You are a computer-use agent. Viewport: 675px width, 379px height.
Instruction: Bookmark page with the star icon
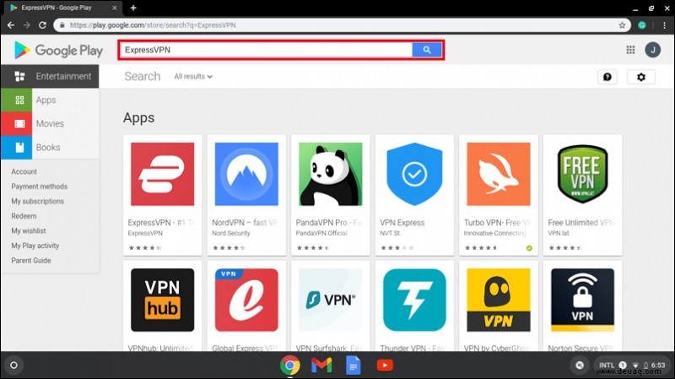(x=622, y=25)
